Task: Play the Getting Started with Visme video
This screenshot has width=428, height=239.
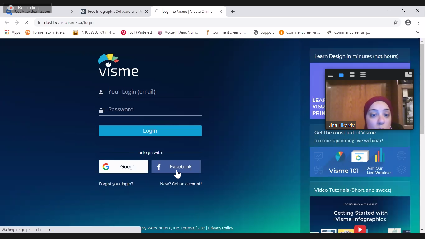Action: tap(360, 229)
